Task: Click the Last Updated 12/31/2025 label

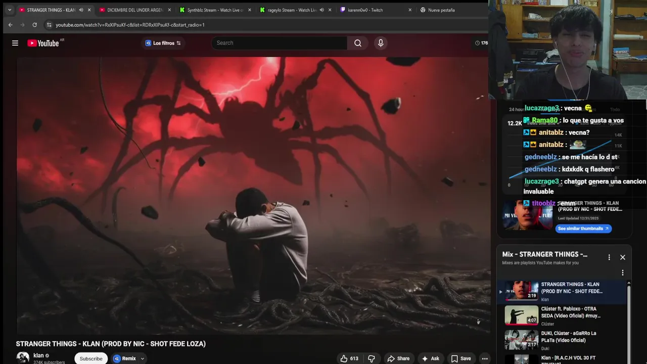Action: pyautogui.click(x=578, y=218)
